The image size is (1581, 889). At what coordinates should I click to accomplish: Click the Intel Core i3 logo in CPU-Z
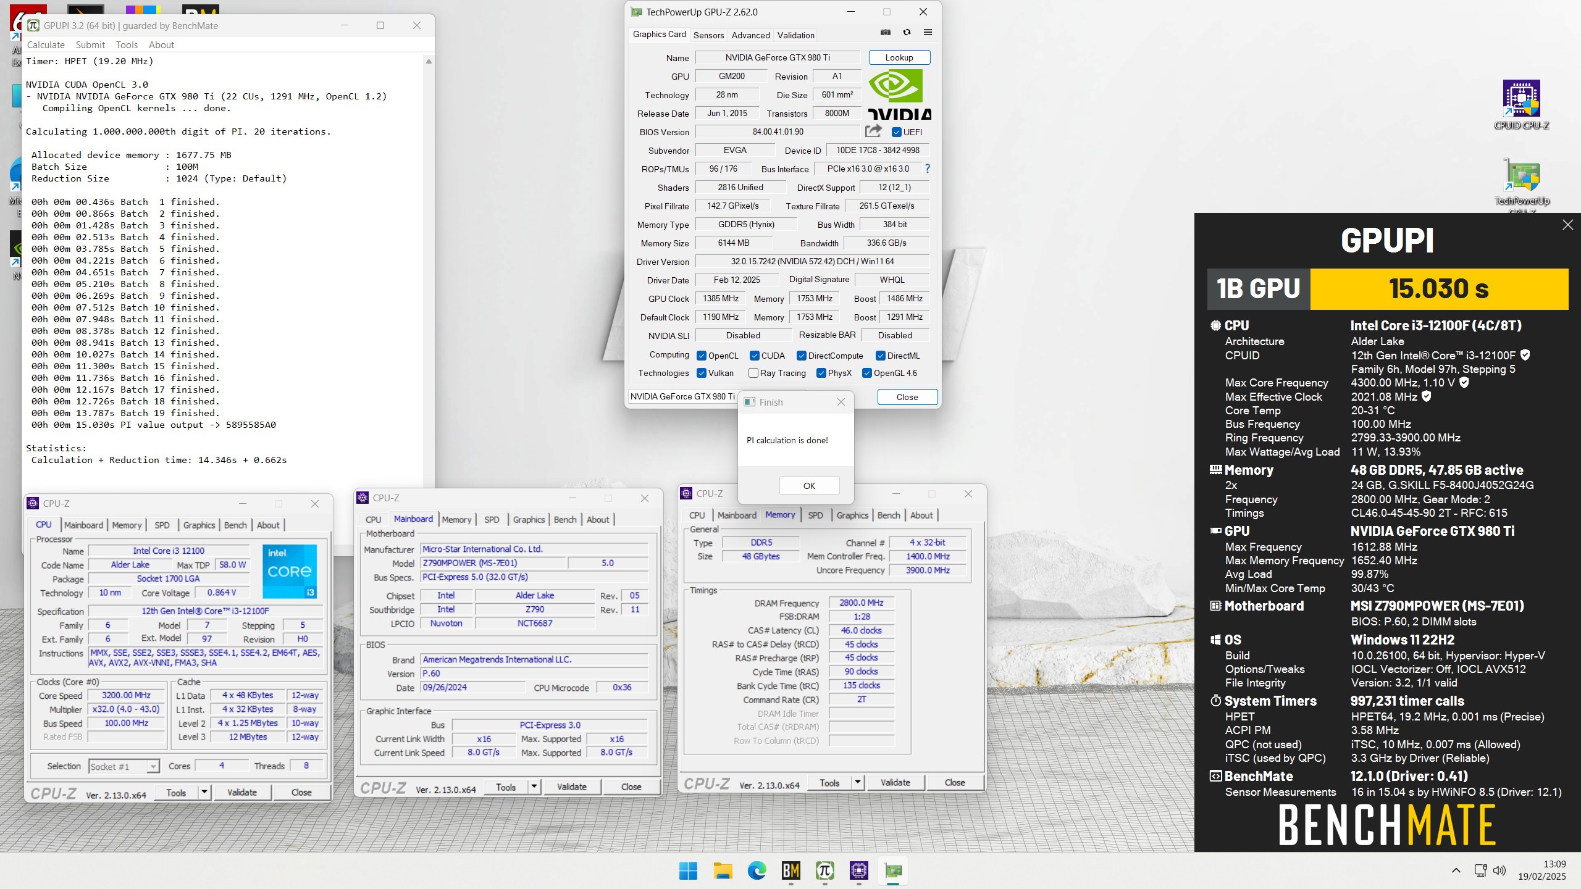290,571
